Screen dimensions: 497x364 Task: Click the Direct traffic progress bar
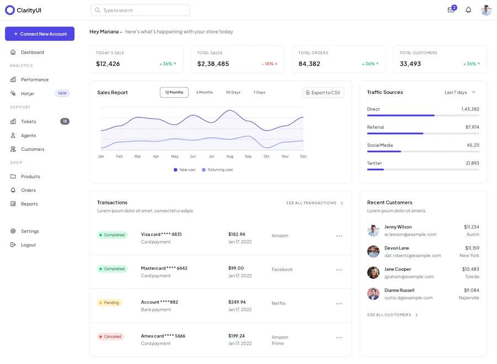(x=423, y=115)
